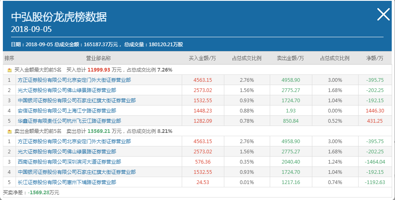Select the -1569.28 买卖净差 value
Viewport: 395px width, 200px height.
(39, 193)
